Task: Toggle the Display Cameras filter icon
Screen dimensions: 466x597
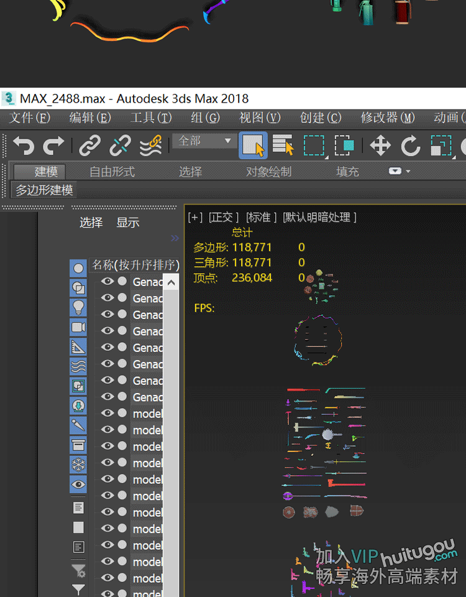Action: (78, 328)
